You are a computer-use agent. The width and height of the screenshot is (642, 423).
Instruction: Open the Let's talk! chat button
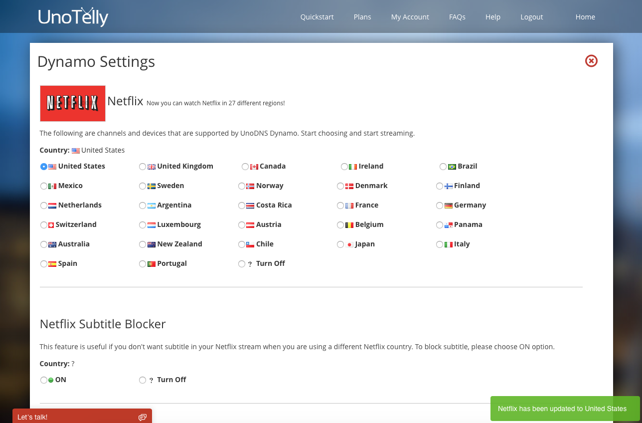82,416
